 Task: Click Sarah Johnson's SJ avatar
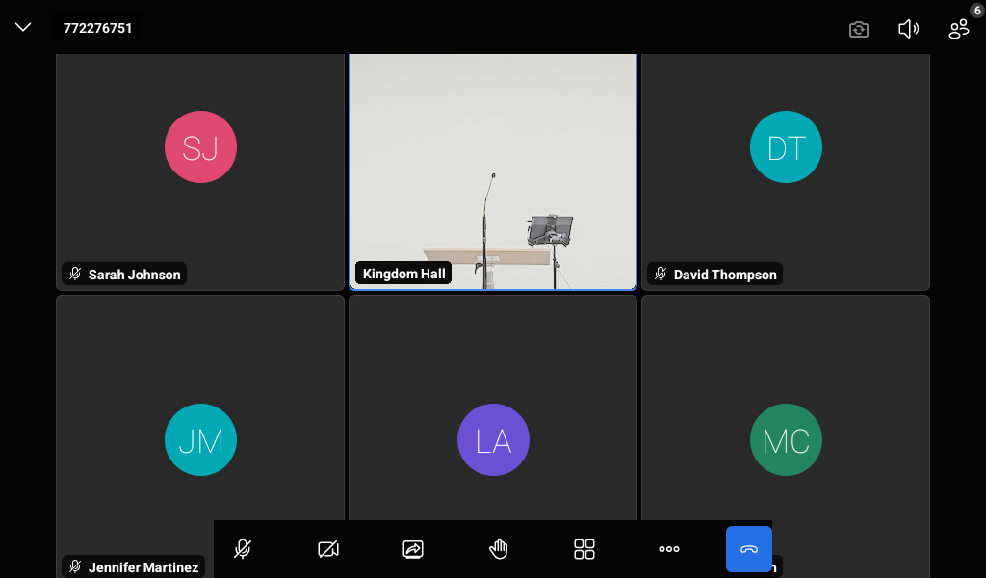pyautogui.click(x=200, y=146)
